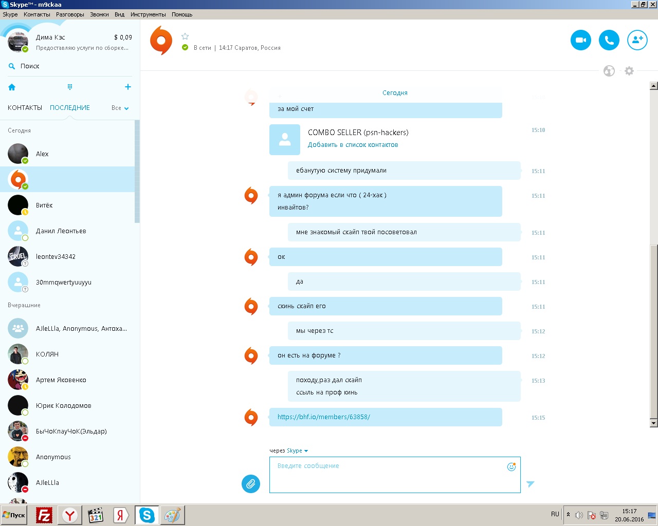Screen dimensions: 658x526
Task: Open the Skype menu
Action: tap(10, 14)
